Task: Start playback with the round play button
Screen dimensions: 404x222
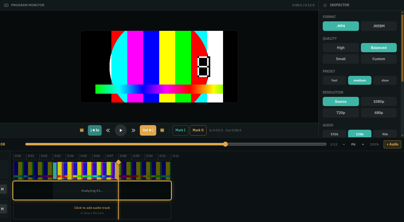Action: tap(121, 130)
